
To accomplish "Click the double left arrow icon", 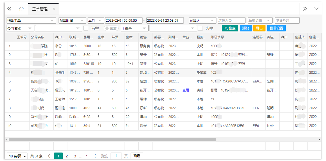I will (x=9, y=9).
